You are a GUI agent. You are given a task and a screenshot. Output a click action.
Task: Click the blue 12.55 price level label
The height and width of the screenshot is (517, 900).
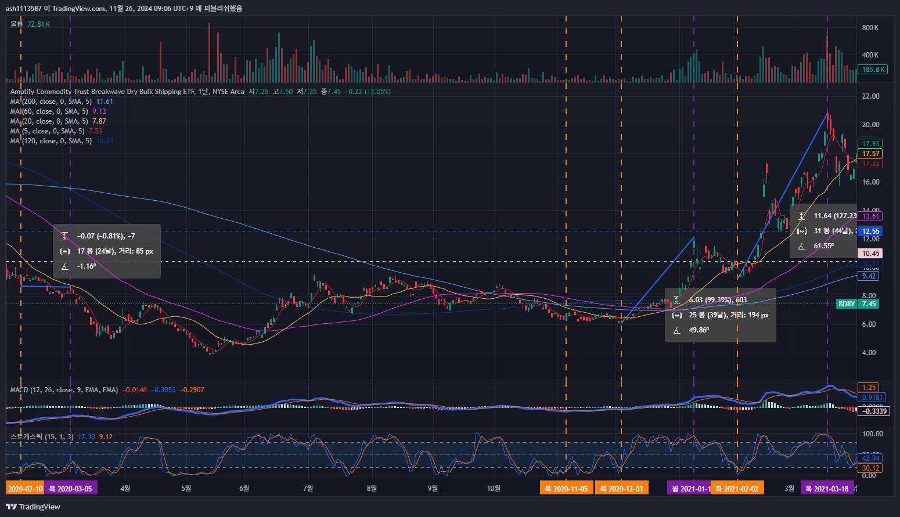870,232
